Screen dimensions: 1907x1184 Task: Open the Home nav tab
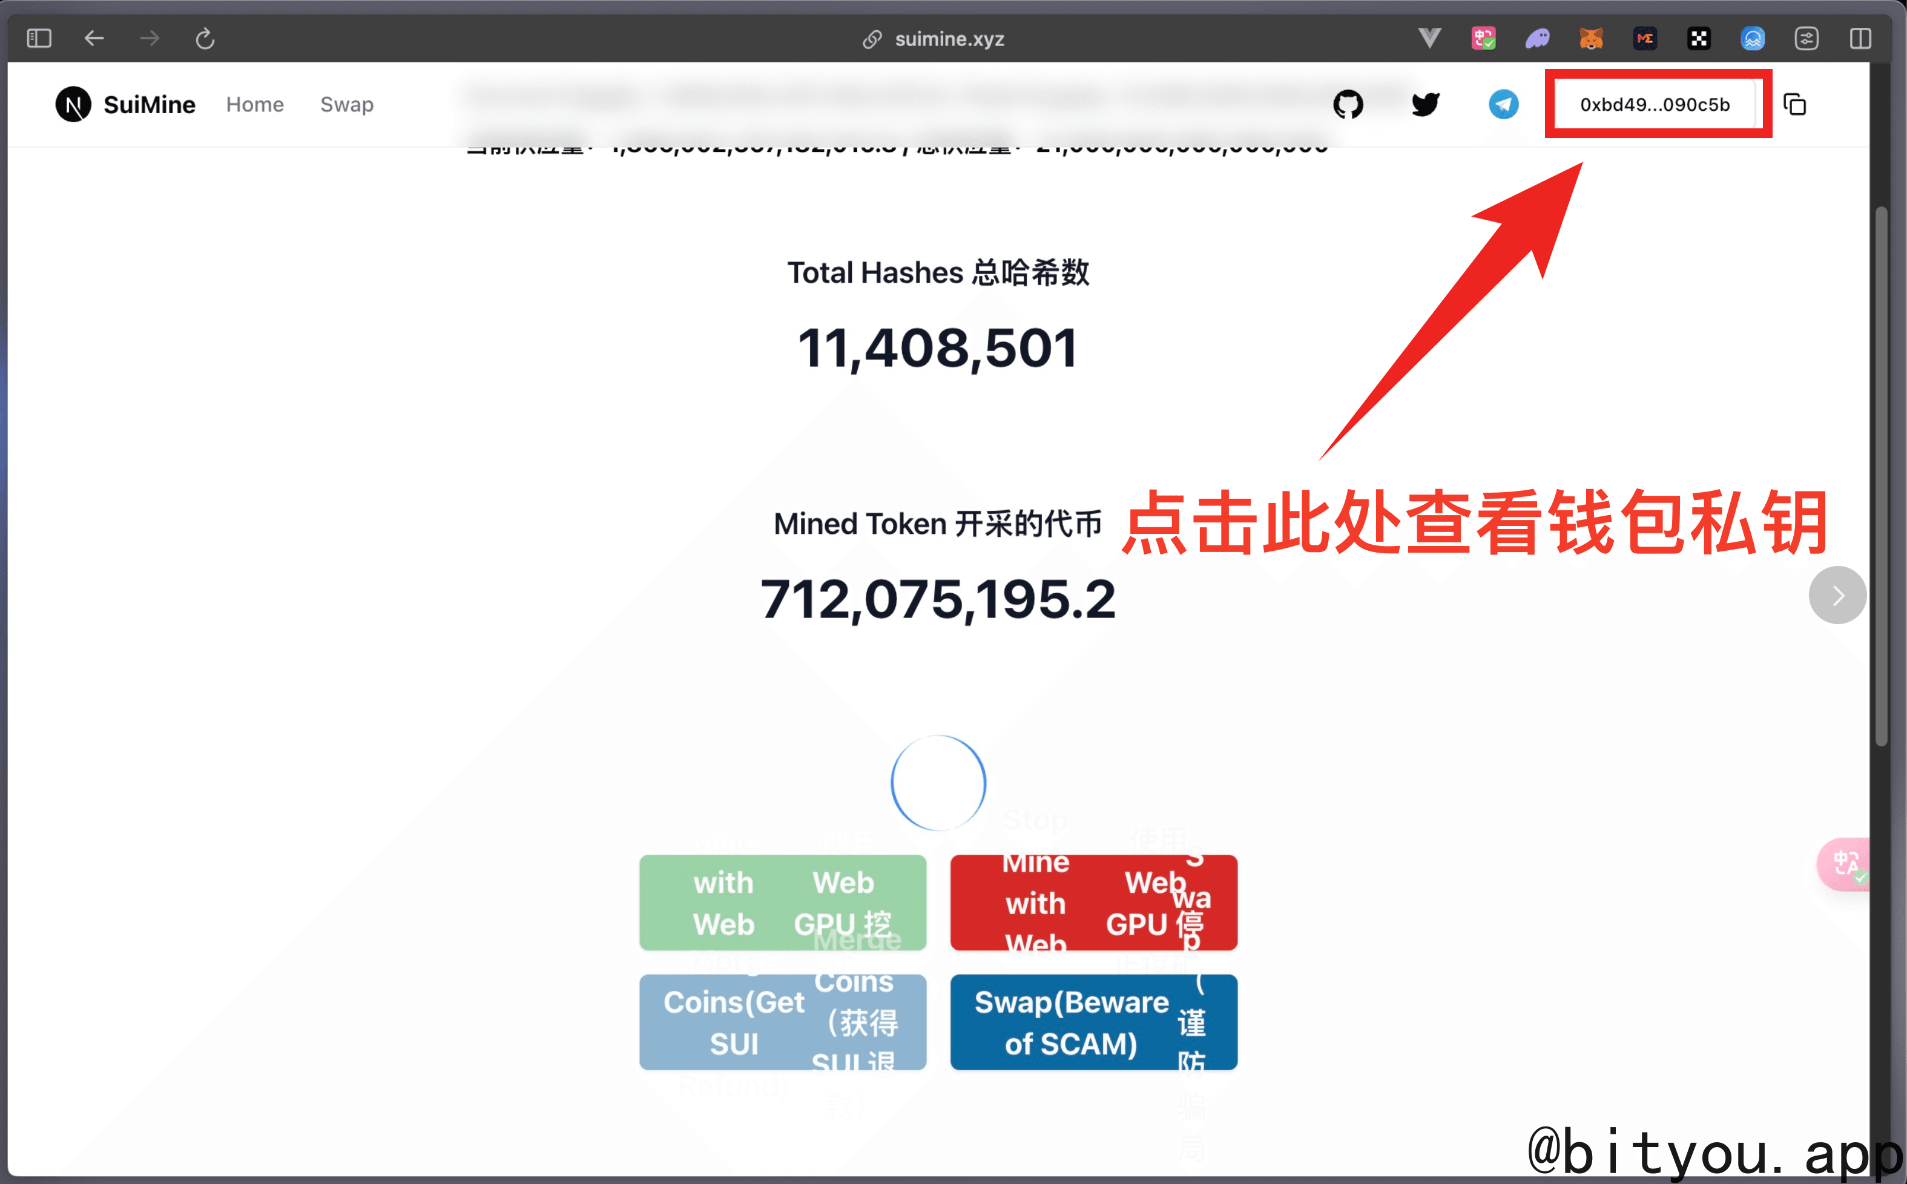pyautogui.click(x=254, y=104)
